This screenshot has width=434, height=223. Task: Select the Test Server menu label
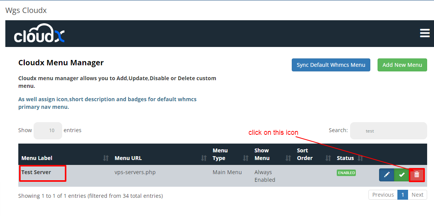tap(36, 172)
